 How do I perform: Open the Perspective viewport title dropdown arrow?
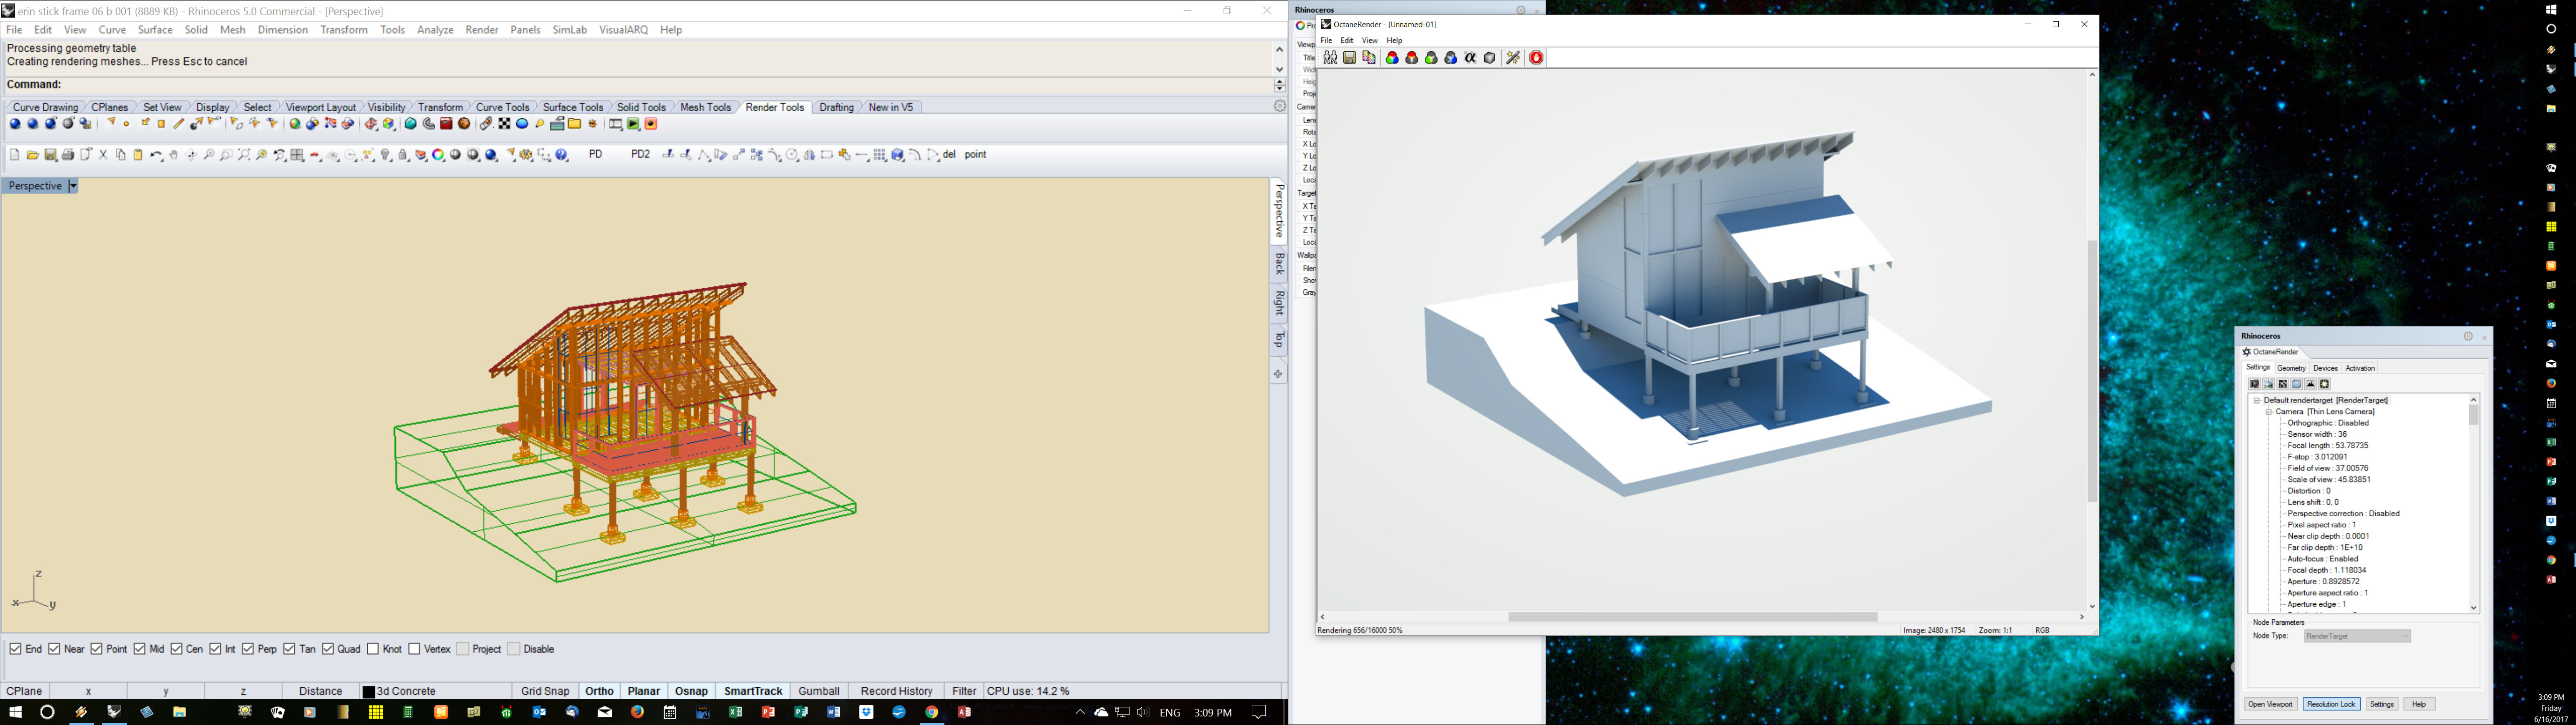click(73, 186)
